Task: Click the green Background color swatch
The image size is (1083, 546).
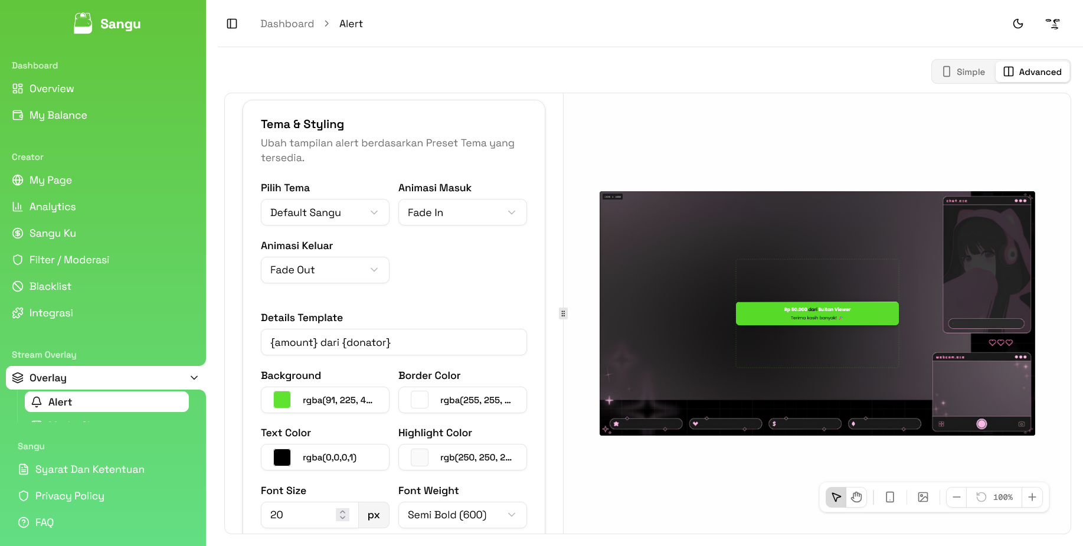Action: pyautogui.click(x=282, y=400)
